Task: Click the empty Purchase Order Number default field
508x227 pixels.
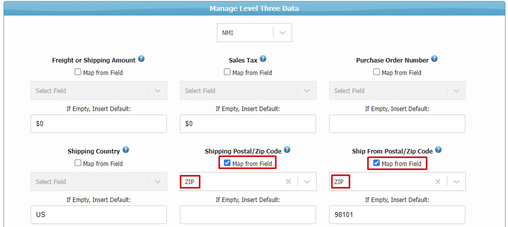Action: 397,124
